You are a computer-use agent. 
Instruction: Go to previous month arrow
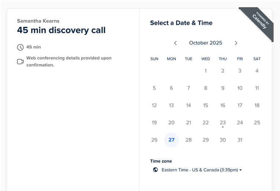175,43
